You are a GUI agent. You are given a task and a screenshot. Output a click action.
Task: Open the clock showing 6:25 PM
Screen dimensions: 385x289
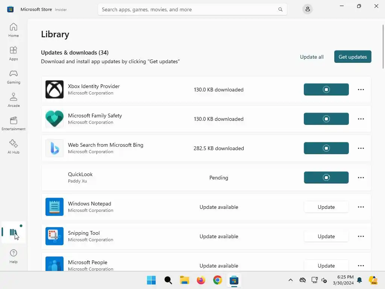pos(343,280)
